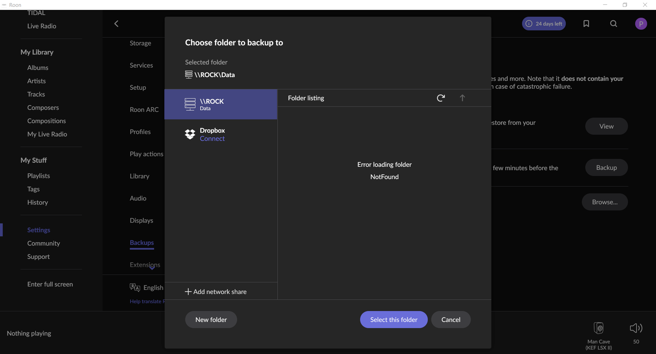Click the Dropbox logo icon
This screenshot has width=656, height=354.
(x=190, y=134)
